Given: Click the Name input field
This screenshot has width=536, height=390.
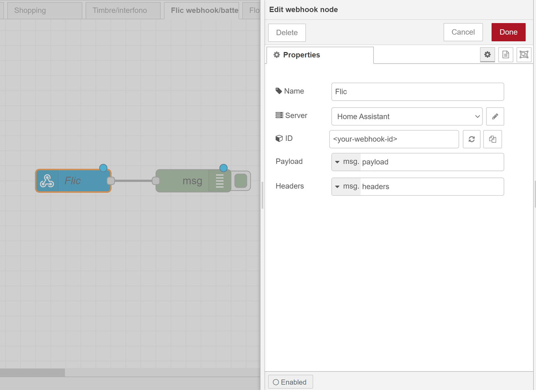Looking at the screenshot, I should point(417,92).
